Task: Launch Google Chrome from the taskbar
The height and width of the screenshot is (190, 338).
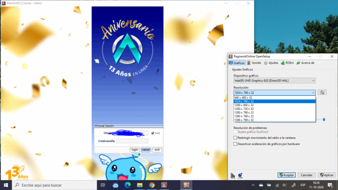Action: 152,185
